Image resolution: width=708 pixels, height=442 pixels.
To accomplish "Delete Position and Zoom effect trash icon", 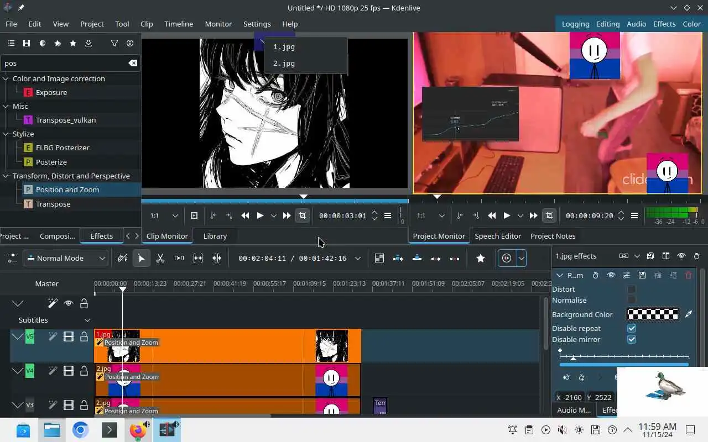I will pyautogui.click(x=689, y=275).
